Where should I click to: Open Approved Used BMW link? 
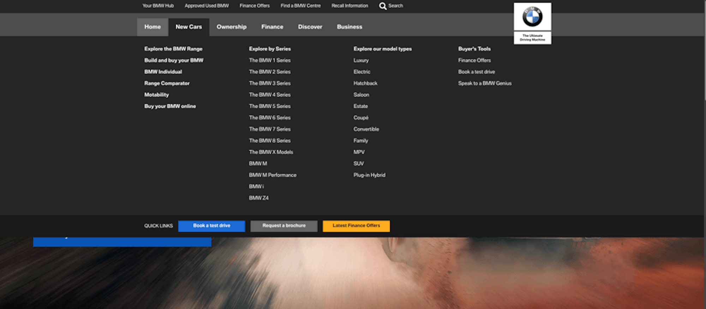207,6
